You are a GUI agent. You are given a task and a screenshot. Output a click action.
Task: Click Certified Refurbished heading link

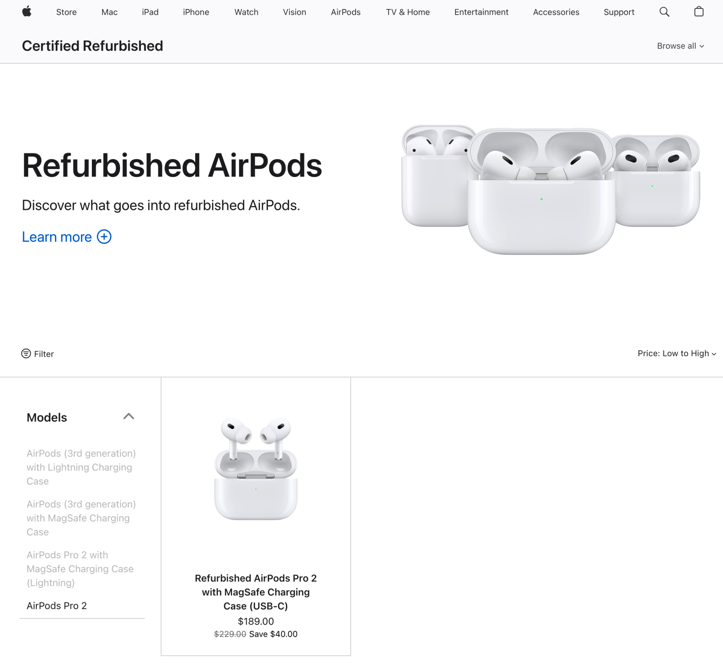click(x=93, y=46)
